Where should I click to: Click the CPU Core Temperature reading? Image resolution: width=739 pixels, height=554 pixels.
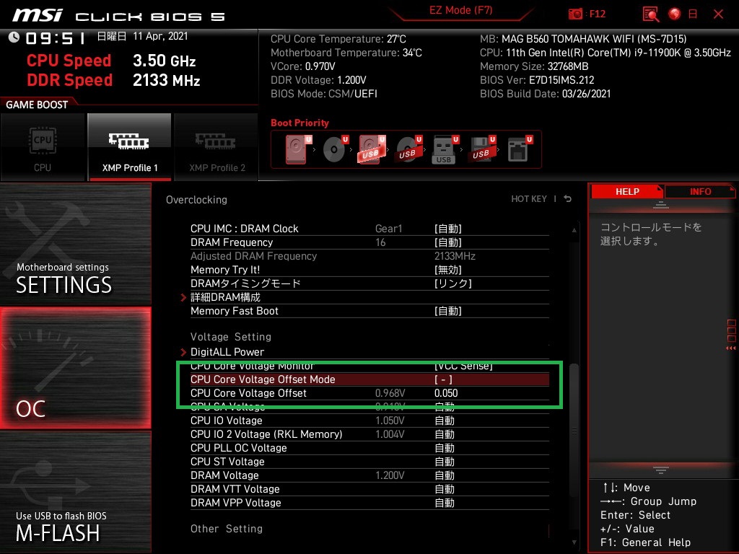click(x=338, y=39)
